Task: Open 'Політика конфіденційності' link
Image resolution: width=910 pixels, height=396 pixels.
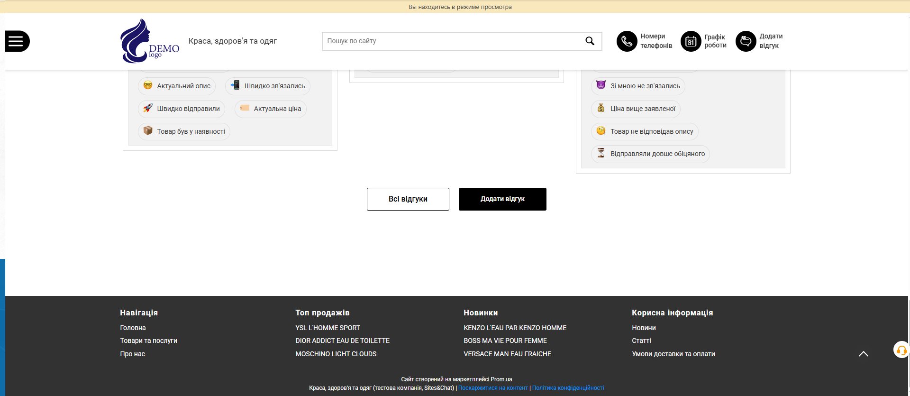Action: tap(568, 388)
